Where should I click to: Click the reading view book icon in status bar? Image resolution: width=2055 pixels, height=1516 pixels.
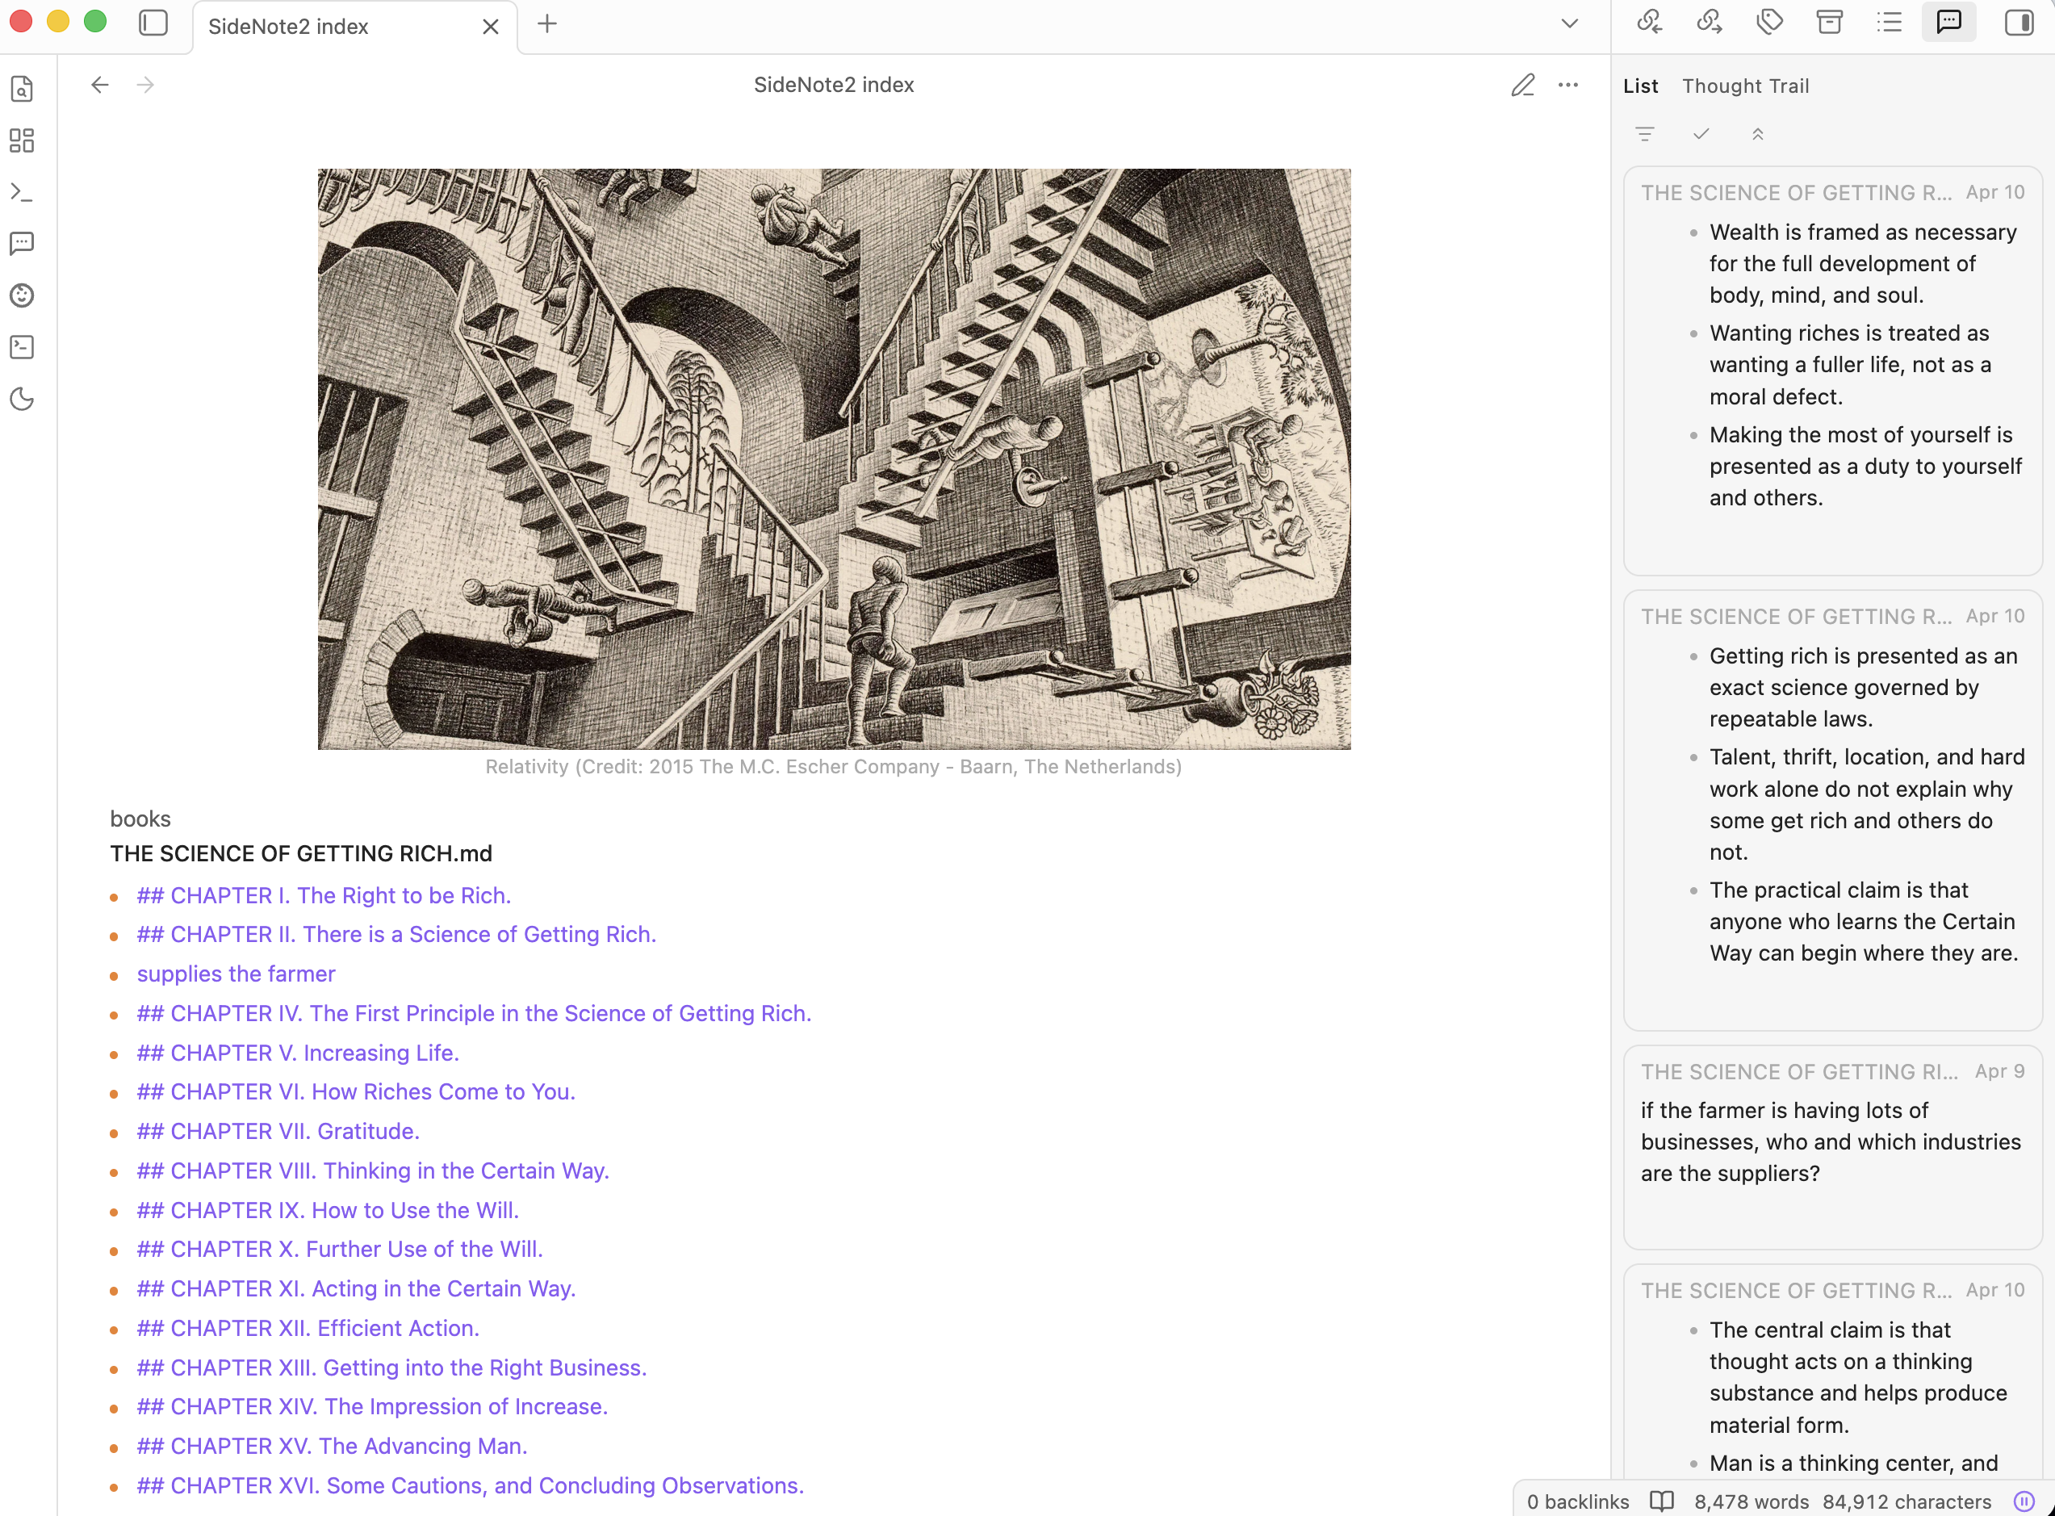[x=1661, y=1501]
